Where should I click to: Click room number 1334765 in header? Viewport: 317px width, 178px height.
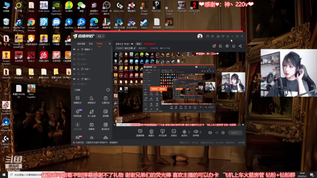point(154,48)
